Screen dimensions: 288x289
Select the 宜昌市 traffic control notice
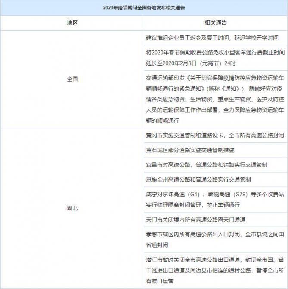[207, 165]
